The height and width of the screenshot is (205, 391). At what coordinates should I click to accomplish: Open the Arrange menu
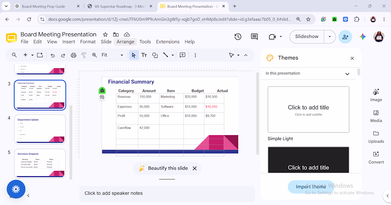tap(125, 42)
